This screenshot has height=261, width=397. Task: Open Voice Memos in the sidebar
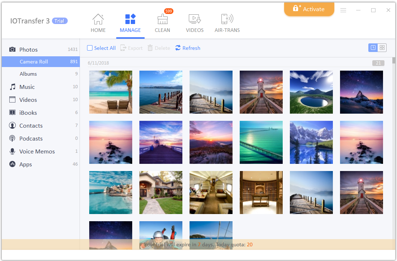pyautogui.click(x=37, y=151)
